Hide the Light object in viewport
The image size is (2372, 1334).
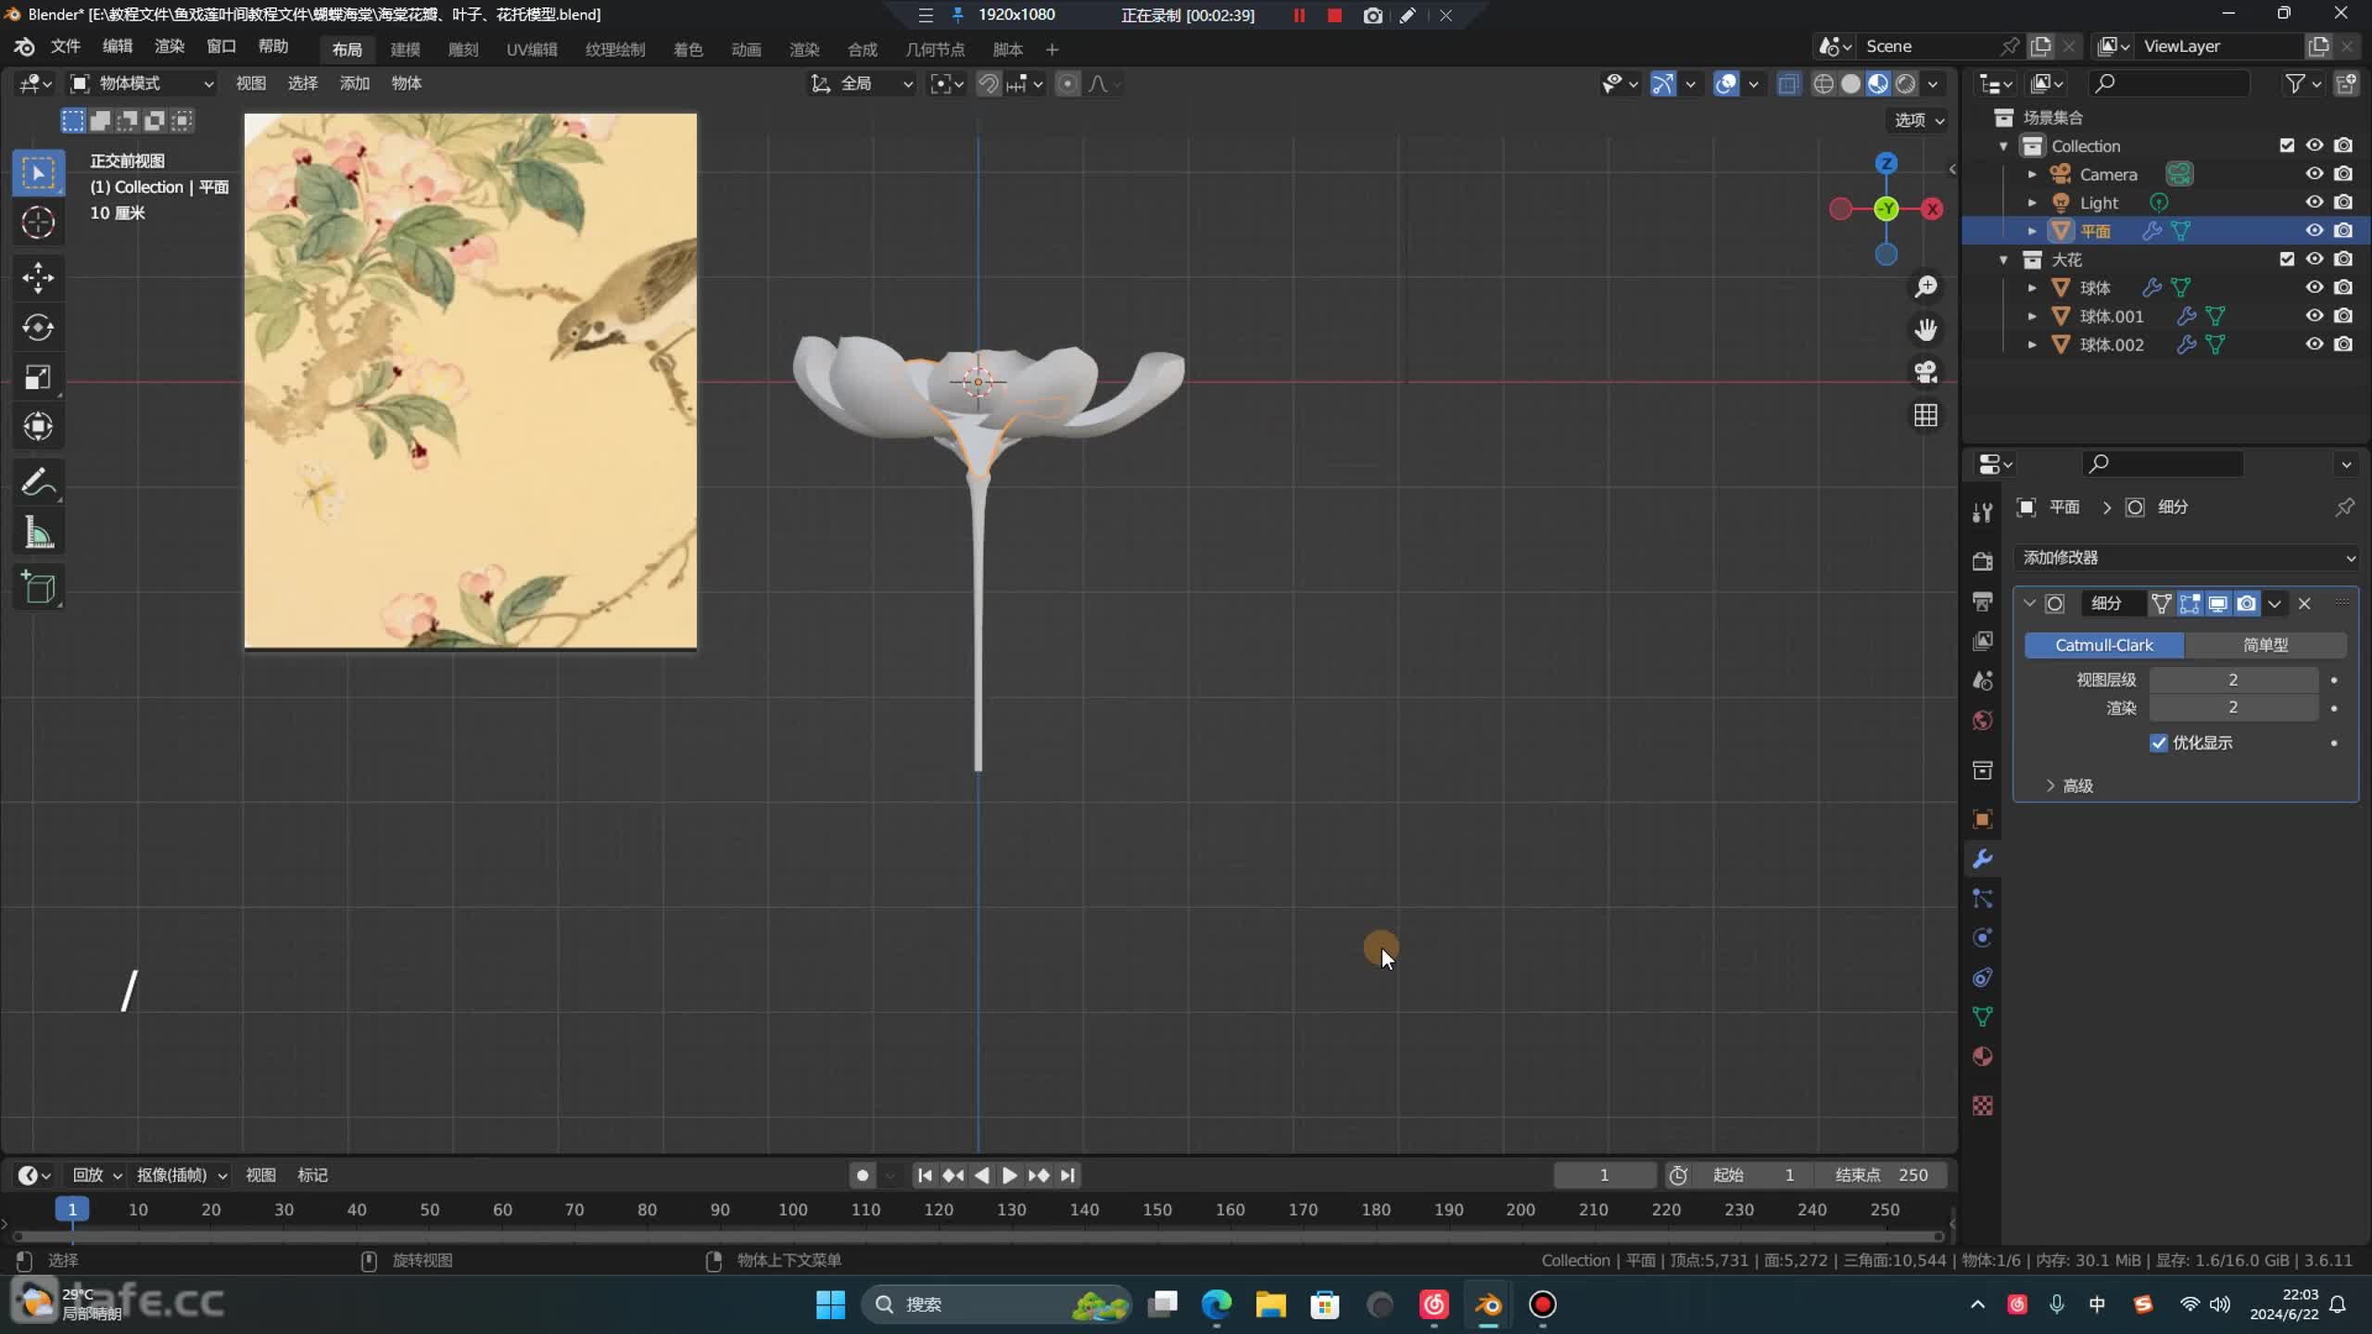click(2315, 202)
